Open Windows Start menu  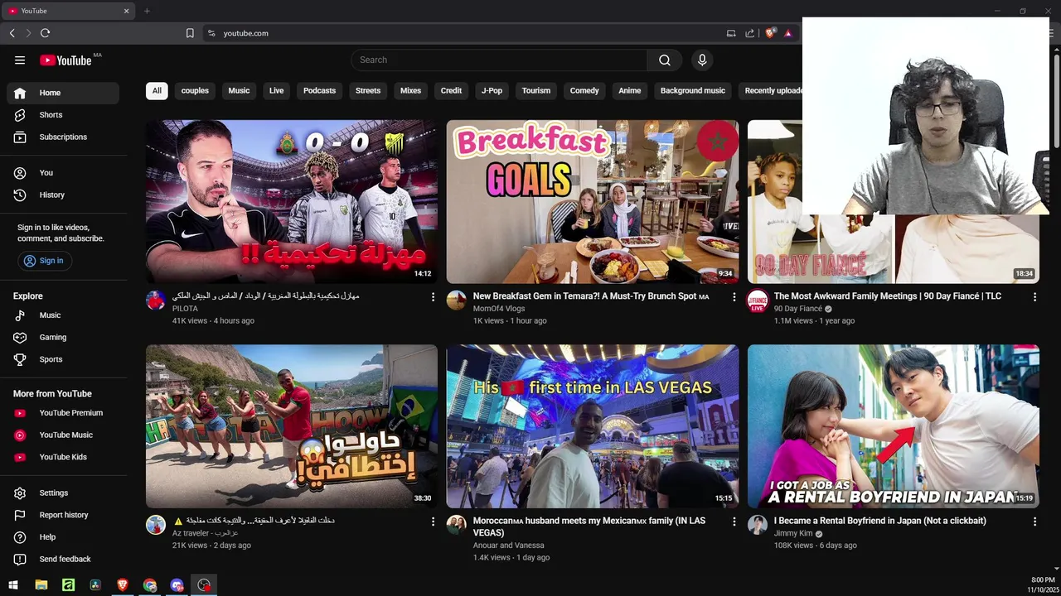click(x=13, y=585)
